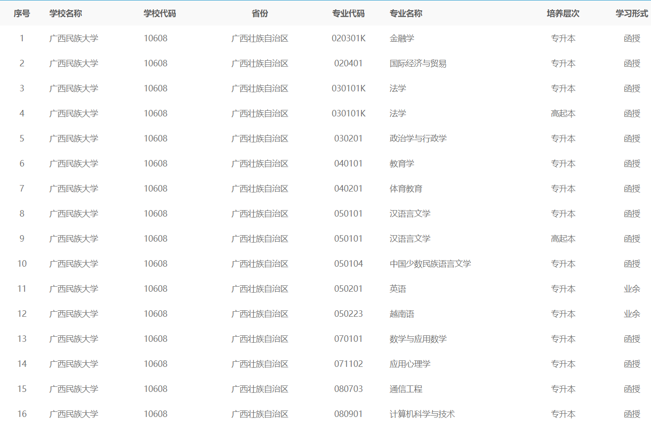The height and width of the screenshot is (423, 651).
Task: Click major code 071102
Action: [348, 364]
